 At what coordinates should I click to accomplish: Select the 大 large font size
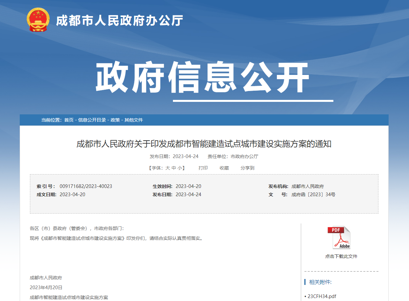(168, 168)
